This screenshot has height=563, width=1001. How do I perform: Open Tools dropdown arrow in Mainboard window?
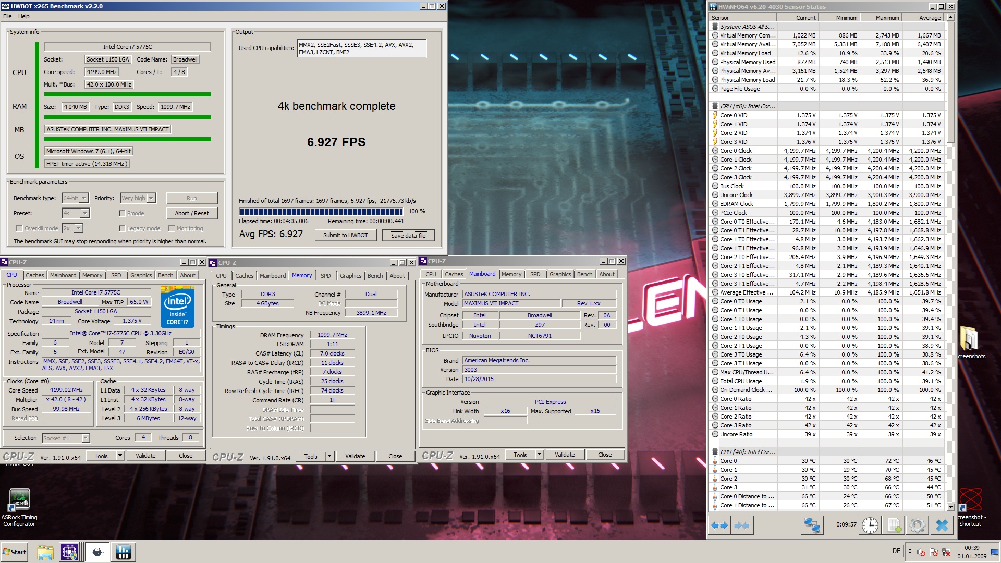[x=539, y=455]
